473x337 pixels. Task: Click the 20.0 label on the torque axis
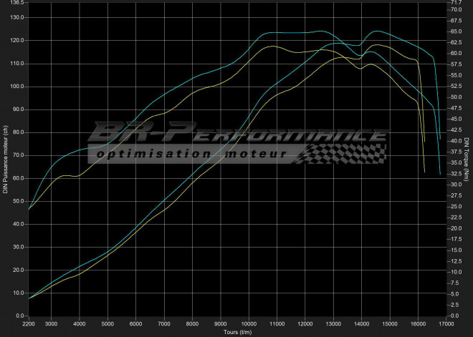[x=454, y=228]
